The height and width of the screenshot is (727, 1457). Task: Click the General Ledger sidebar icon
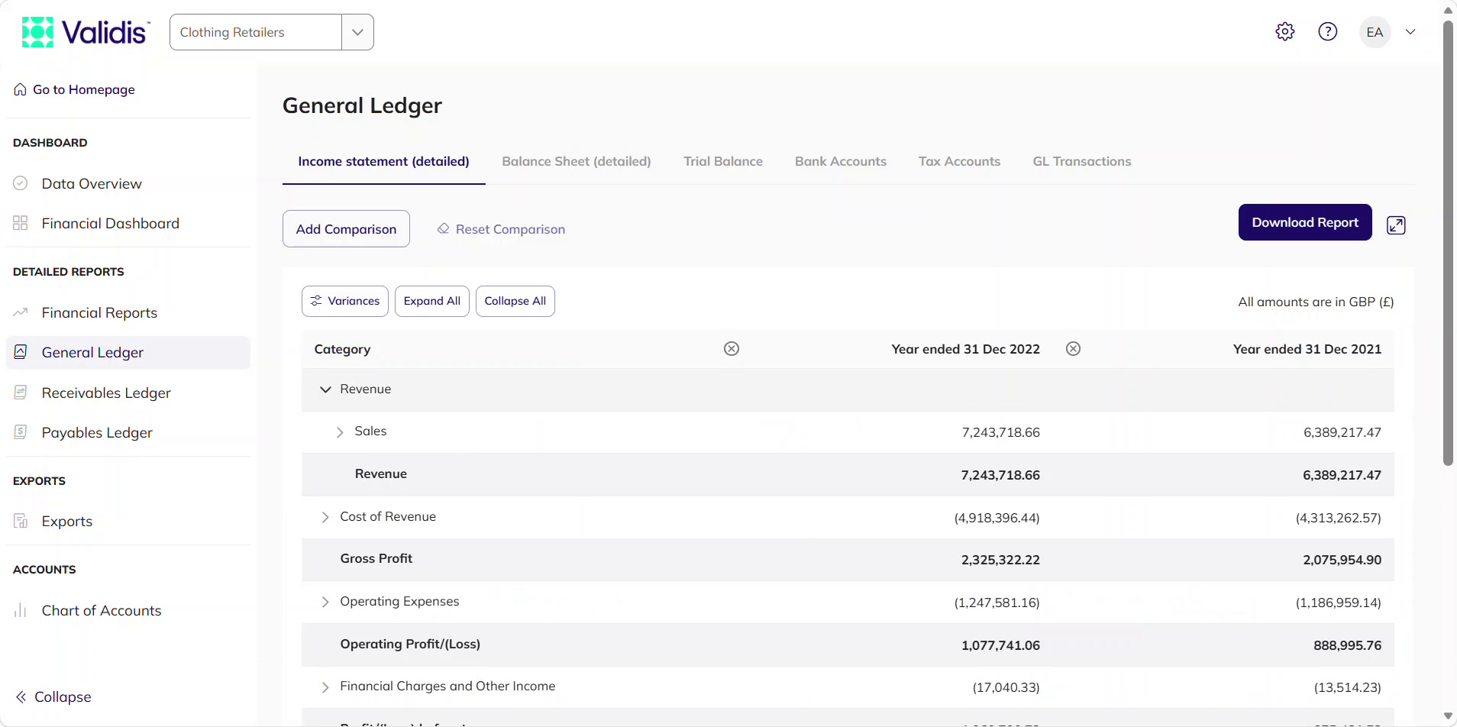click(x=21, y=352)
